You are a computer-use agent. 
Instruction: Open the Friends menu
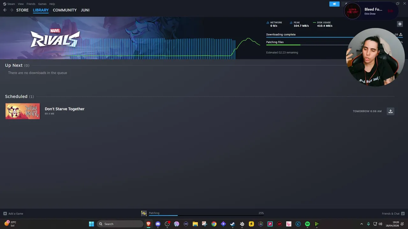click(31, 4)
